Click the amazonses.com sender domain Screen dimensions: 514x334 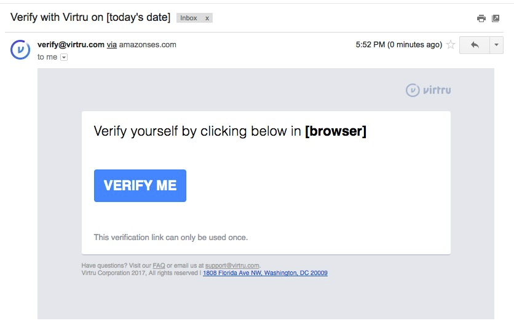[148, 45]
